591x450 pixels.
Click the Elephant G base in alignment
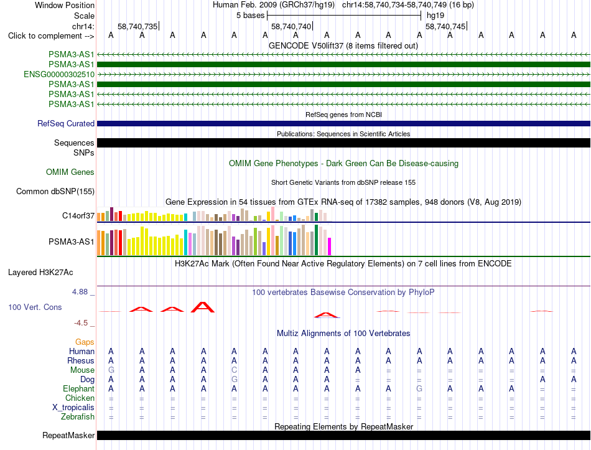pos(419,388)
